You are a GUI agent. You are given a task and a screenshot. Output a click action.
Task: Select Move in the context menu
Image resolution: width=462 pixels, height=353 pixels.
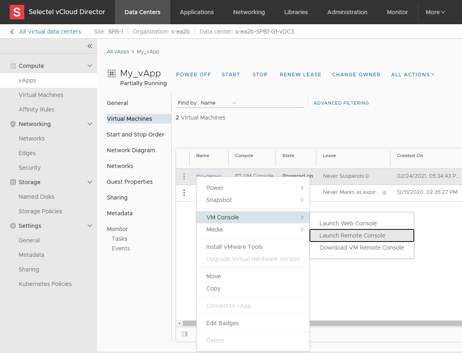[253, 276]
